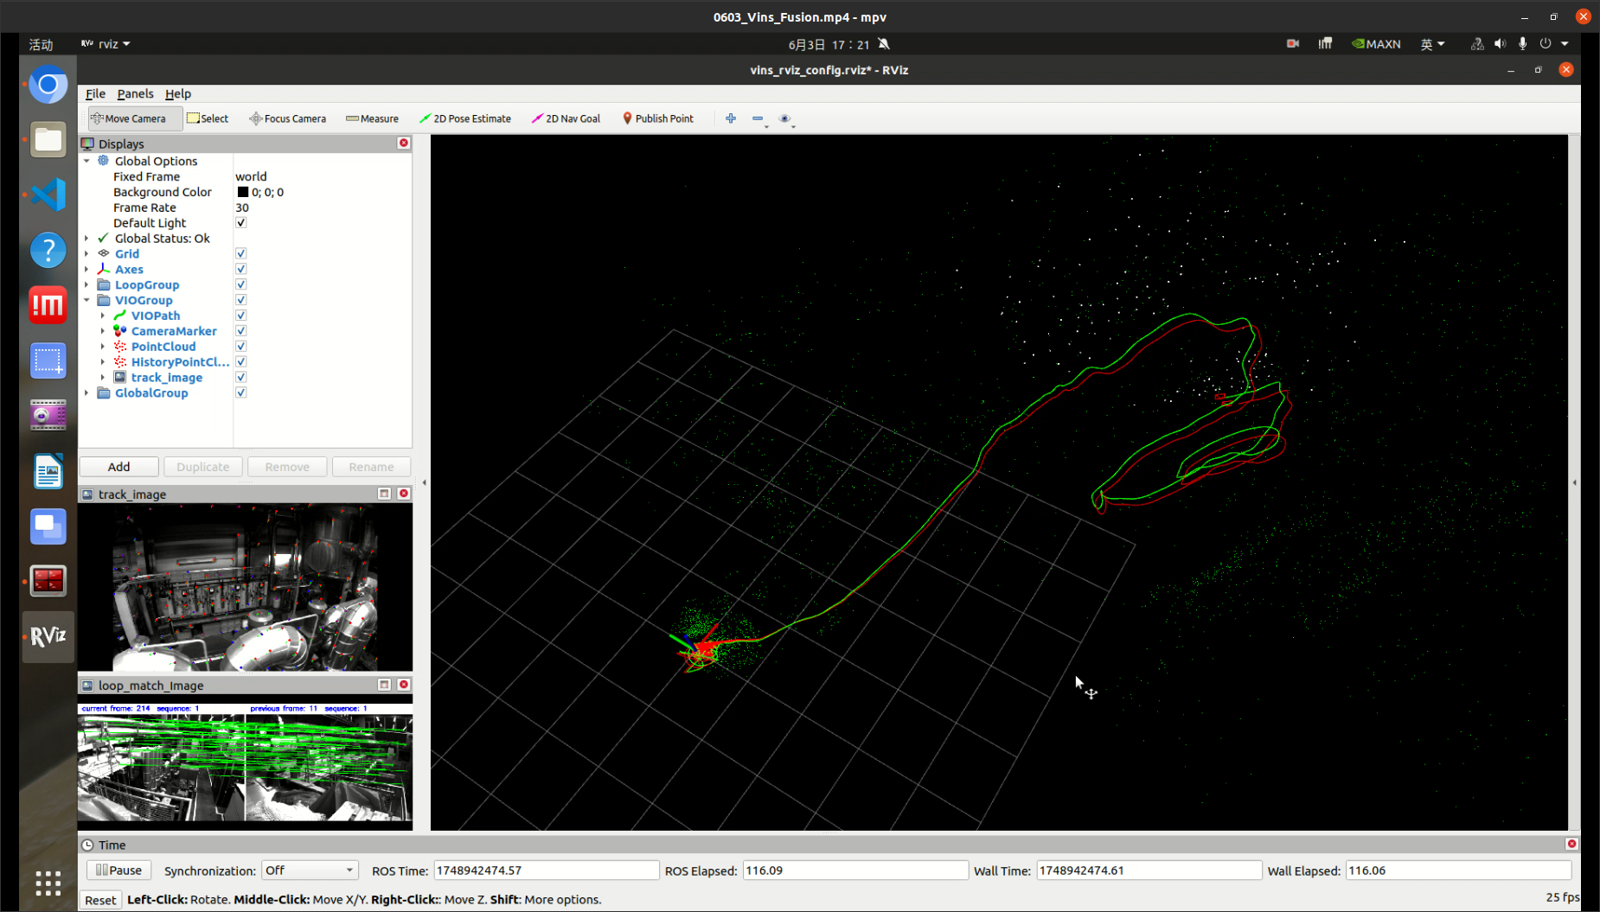The image size is (1600, 912).
Task: Toggle the Grid display checkbox
Action: (241, 254)
